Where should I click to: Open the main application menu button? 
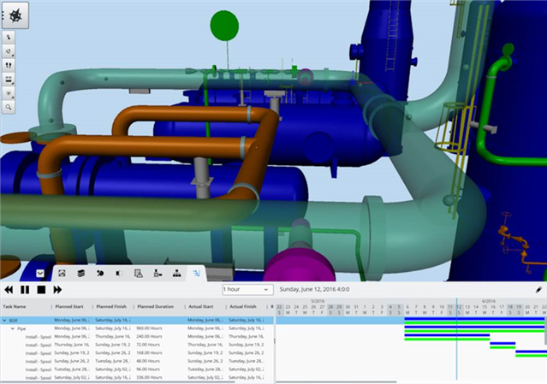tap(15, 15)
